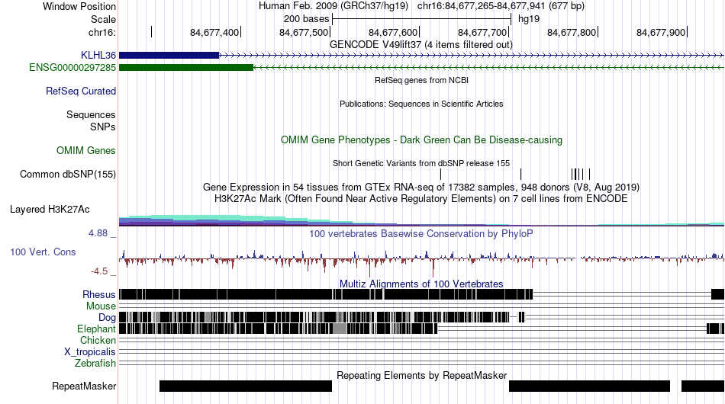Click the Elephant alignment block at far right
725x404 pixels.
pos(715,329)
